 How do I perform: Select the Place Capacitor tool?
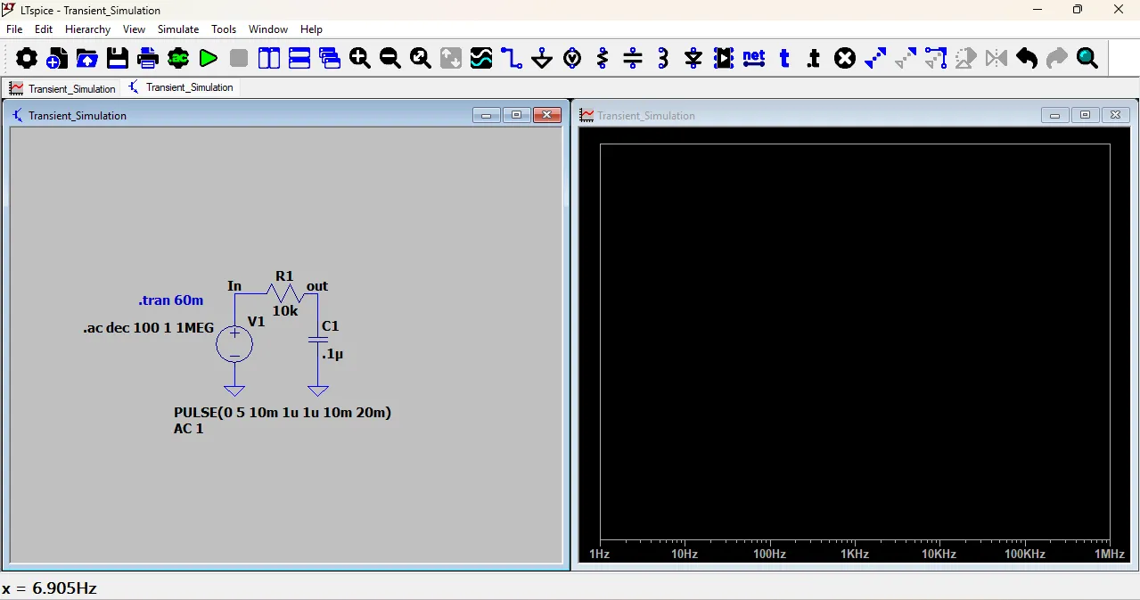point(633,59)
